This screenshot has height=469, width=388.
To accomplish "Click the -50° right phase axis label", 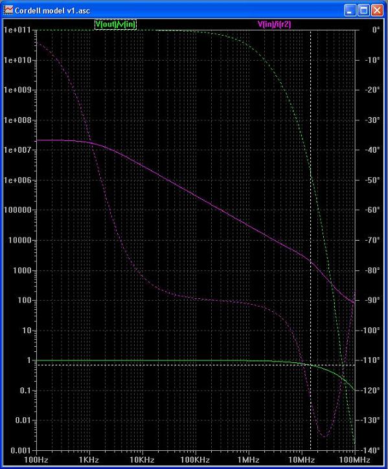I will point(372,180).
